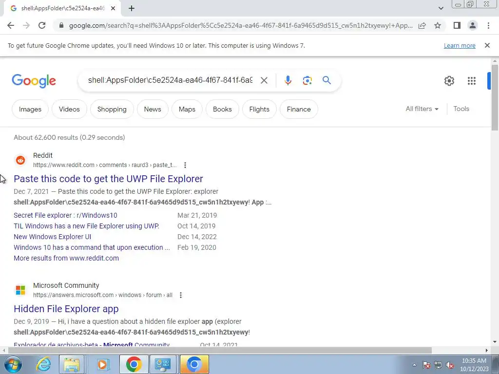Open the taskbar clock showing 10:35 AM

pos(474,365)
